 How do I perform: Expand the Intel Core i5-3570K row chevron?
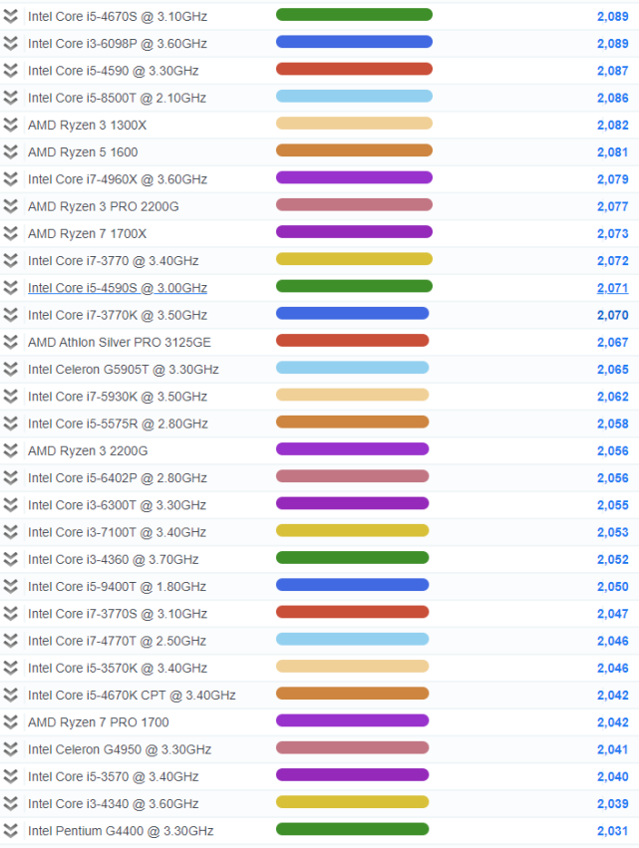[x=10, y=668]
